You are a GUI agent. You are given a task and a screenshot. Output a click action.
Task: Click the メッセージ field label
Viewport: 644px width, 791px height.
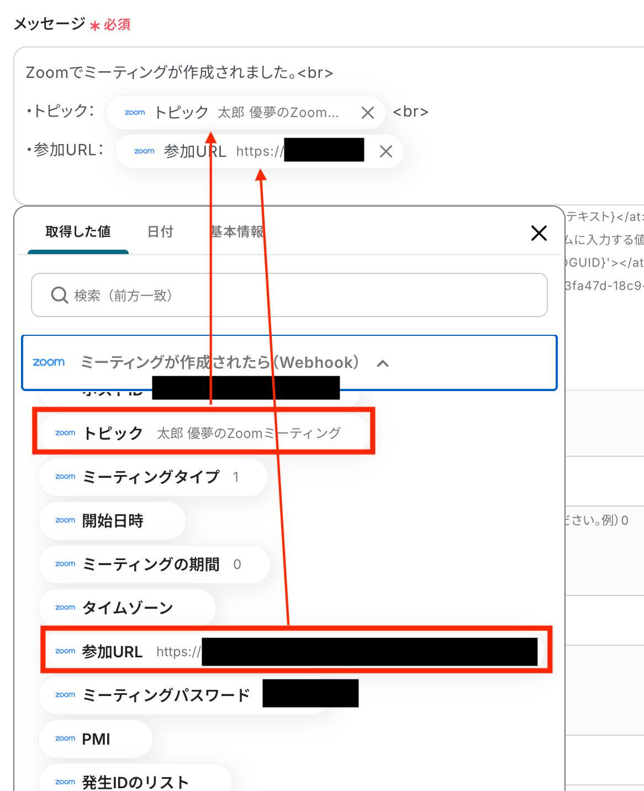49,24
